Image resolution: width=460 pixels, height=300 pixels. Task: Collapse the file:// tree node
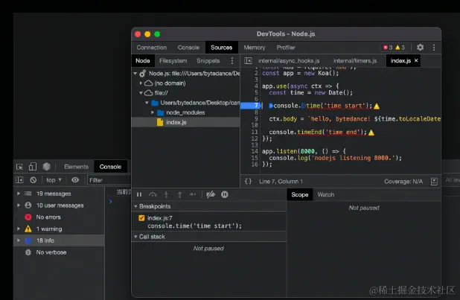click(x=141, y=93)
